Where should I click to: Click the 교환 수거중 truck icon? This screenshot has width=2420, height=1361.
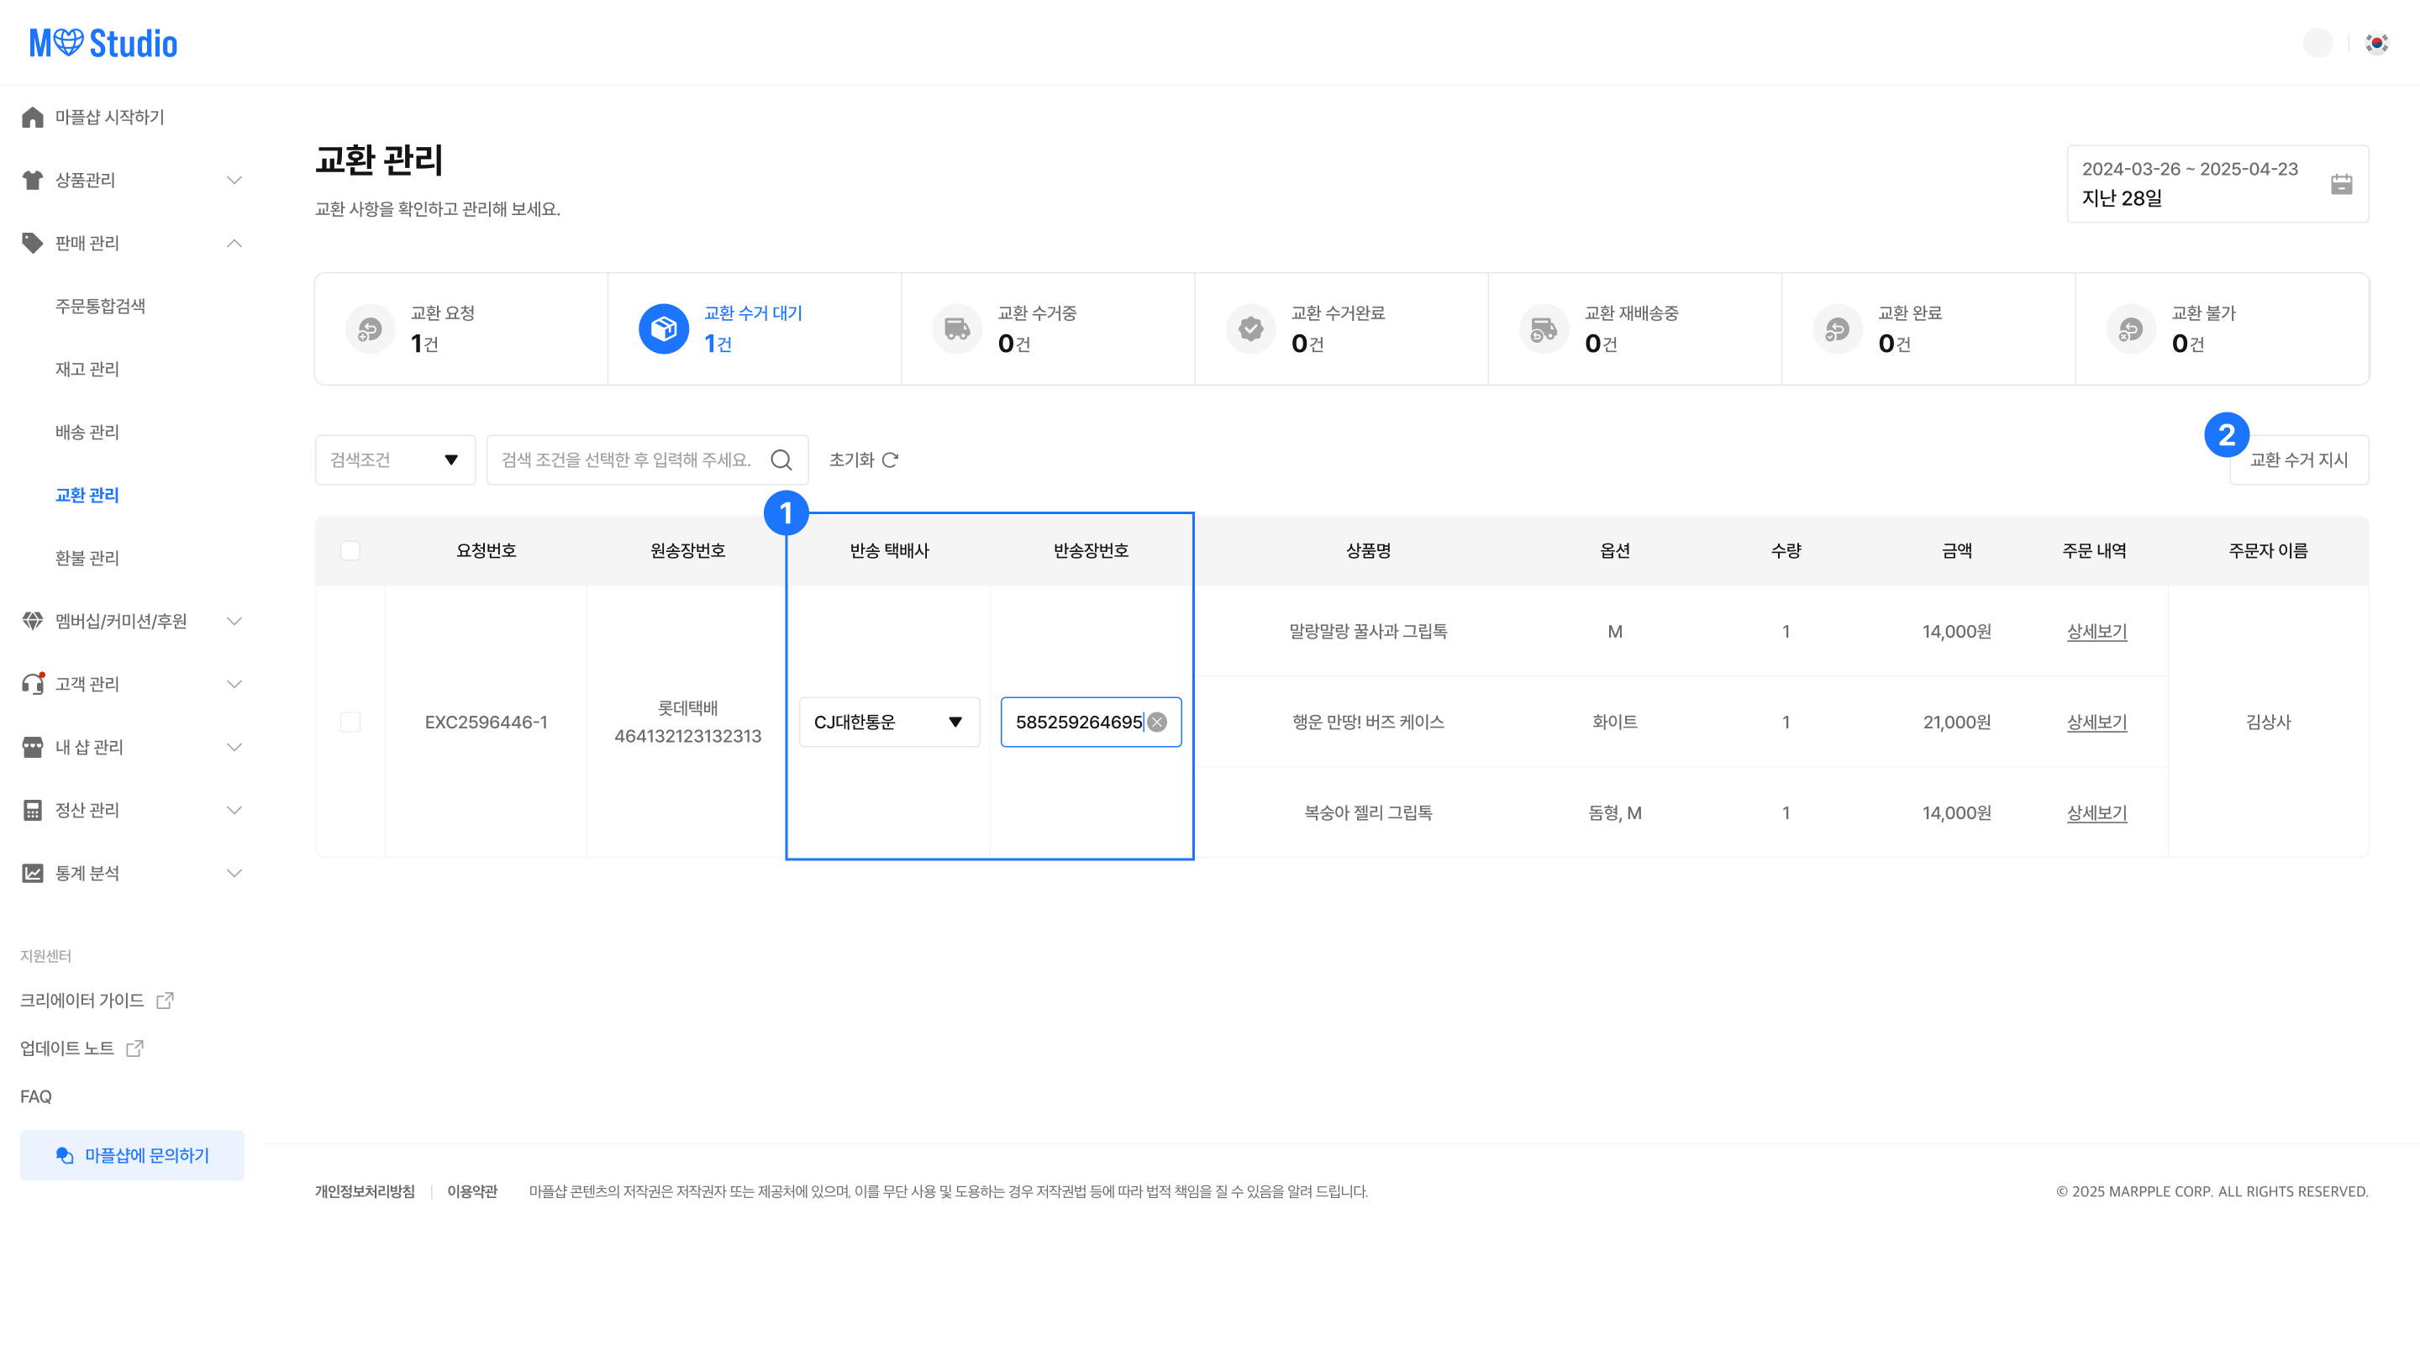pos(956,328)
